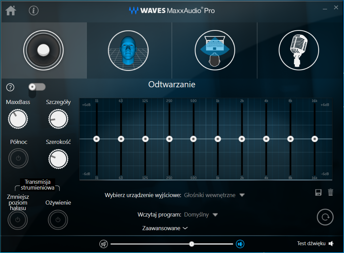Click the 31 Hz equalizer handle
The width and height of the screenshot is (344, 253).
(97, 139)
